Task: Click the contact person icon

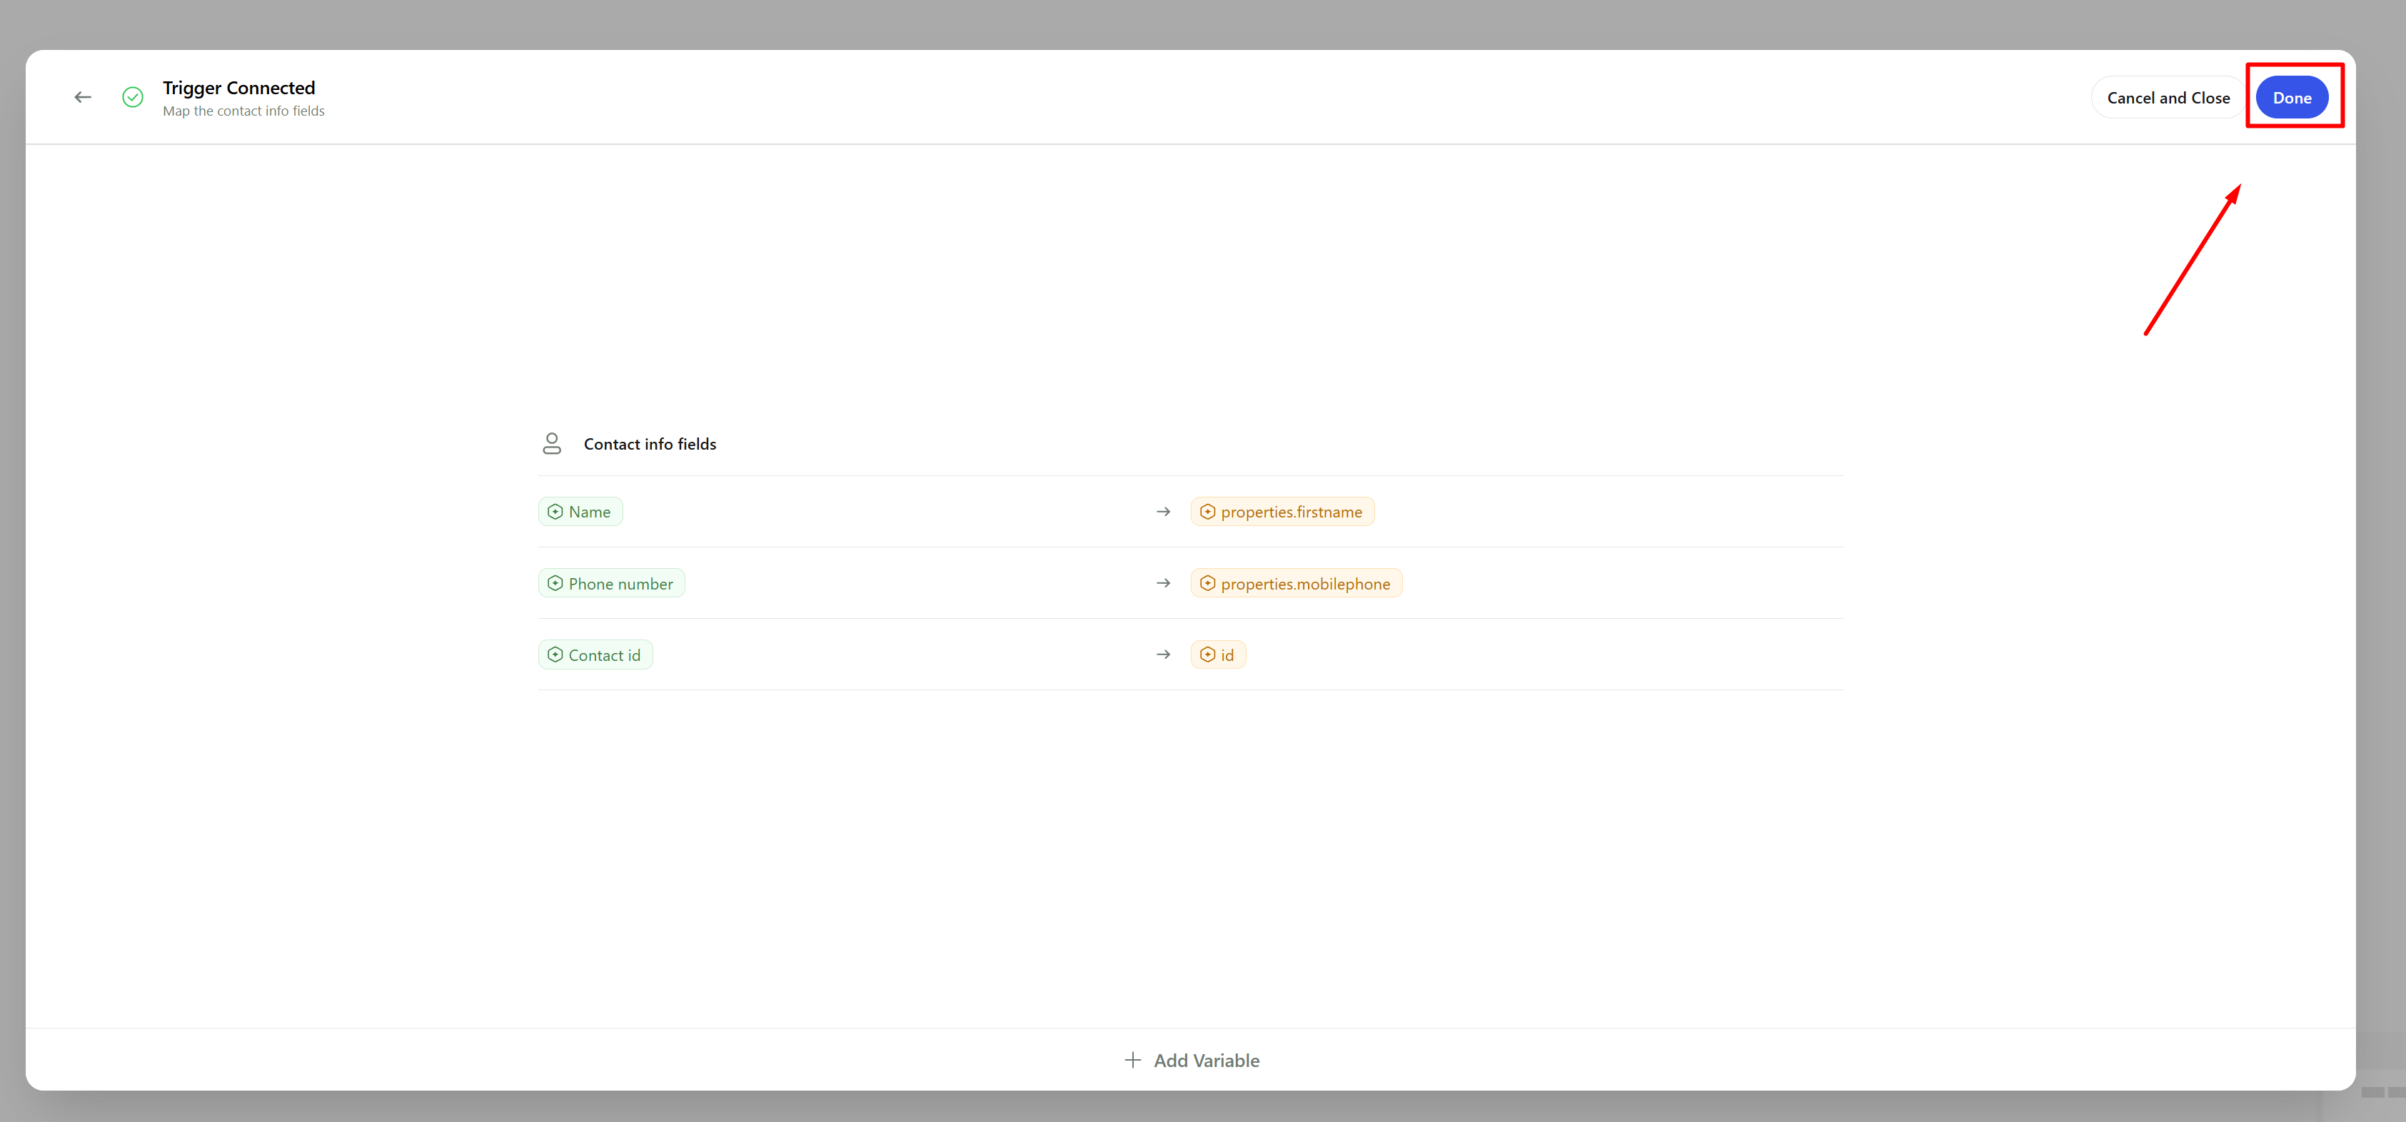Action: point(552,443)
